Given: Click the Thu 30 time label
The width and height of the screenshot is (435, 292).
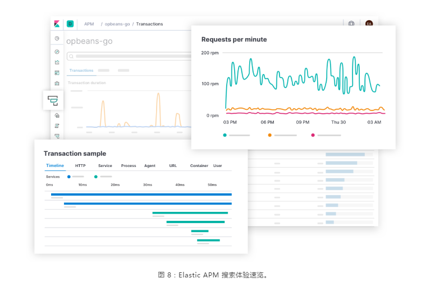Looking at the screenshot, I should point(338,122).
